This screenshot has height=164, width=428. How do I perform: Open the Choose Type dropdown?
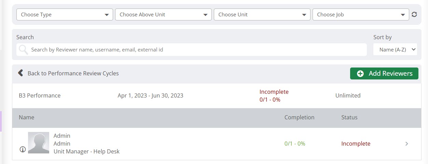tap(65, 15)
